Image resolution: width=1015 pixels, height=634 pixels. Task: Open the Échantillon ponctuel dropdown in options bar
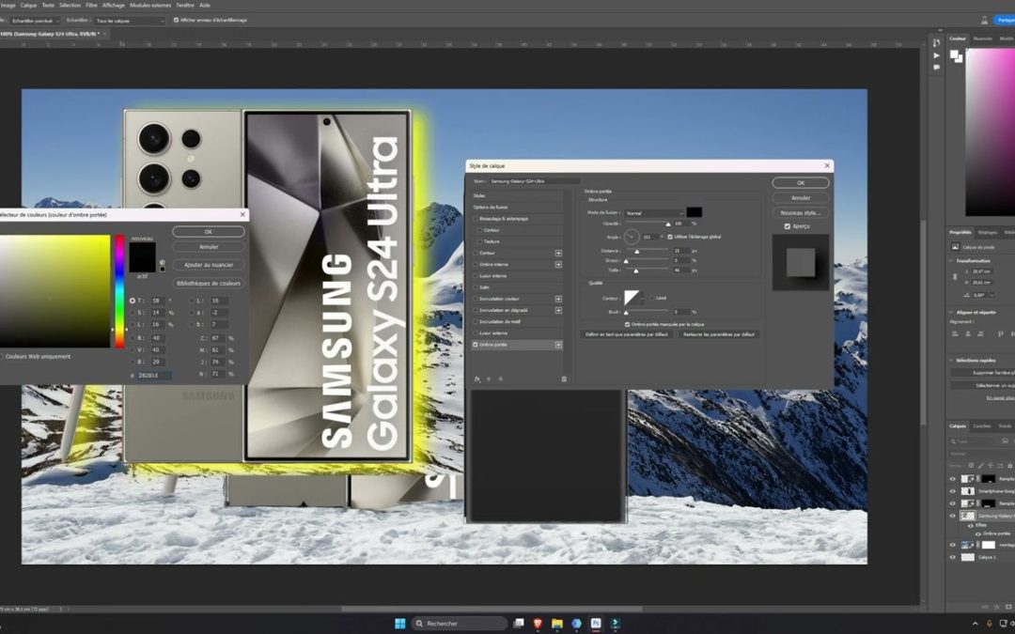(x=35, y=21)
